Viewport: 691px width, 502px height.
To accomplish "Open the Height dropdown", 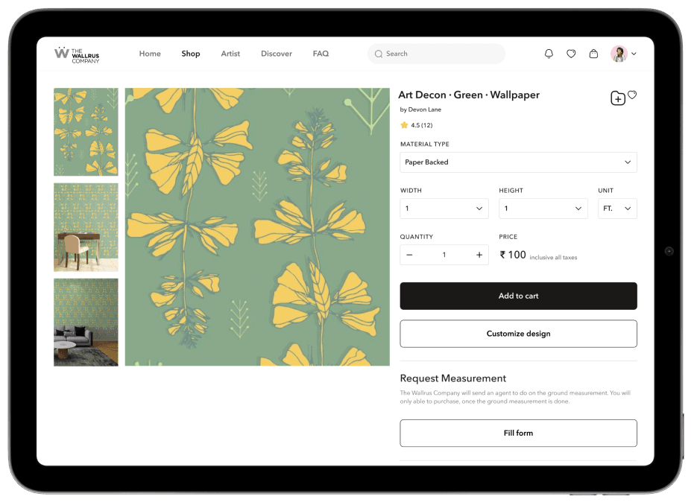I will click(x=543, y=209).
